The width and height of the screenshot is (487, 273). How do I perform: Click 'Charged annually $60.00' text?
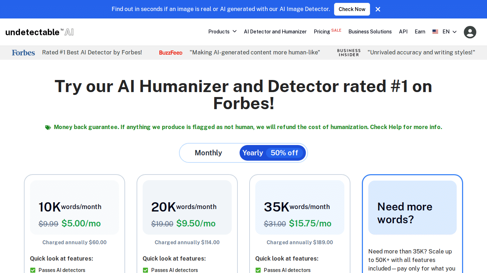tap(75, 242)
